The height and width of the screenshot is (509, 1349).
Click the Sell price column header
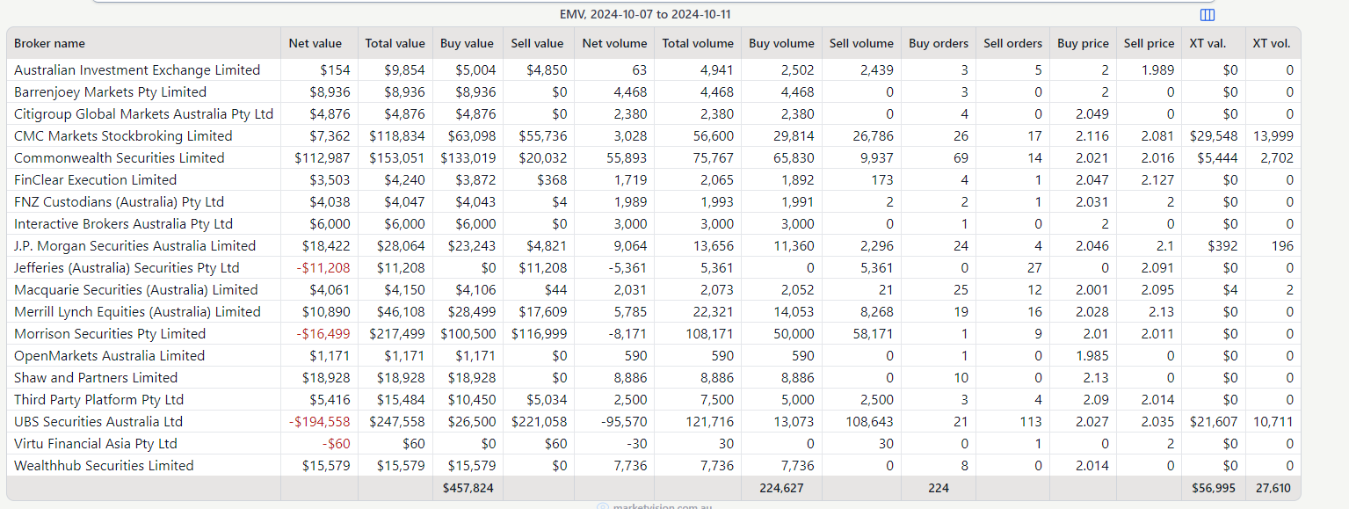(x=1149, y=43)
